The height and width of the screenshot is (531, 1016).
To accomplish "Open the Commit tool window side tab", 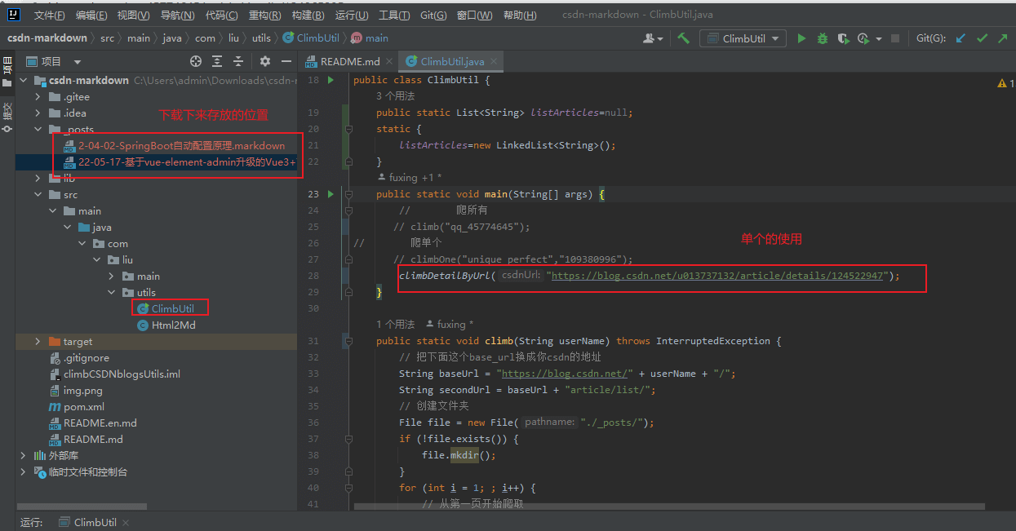I will [7, 117].
